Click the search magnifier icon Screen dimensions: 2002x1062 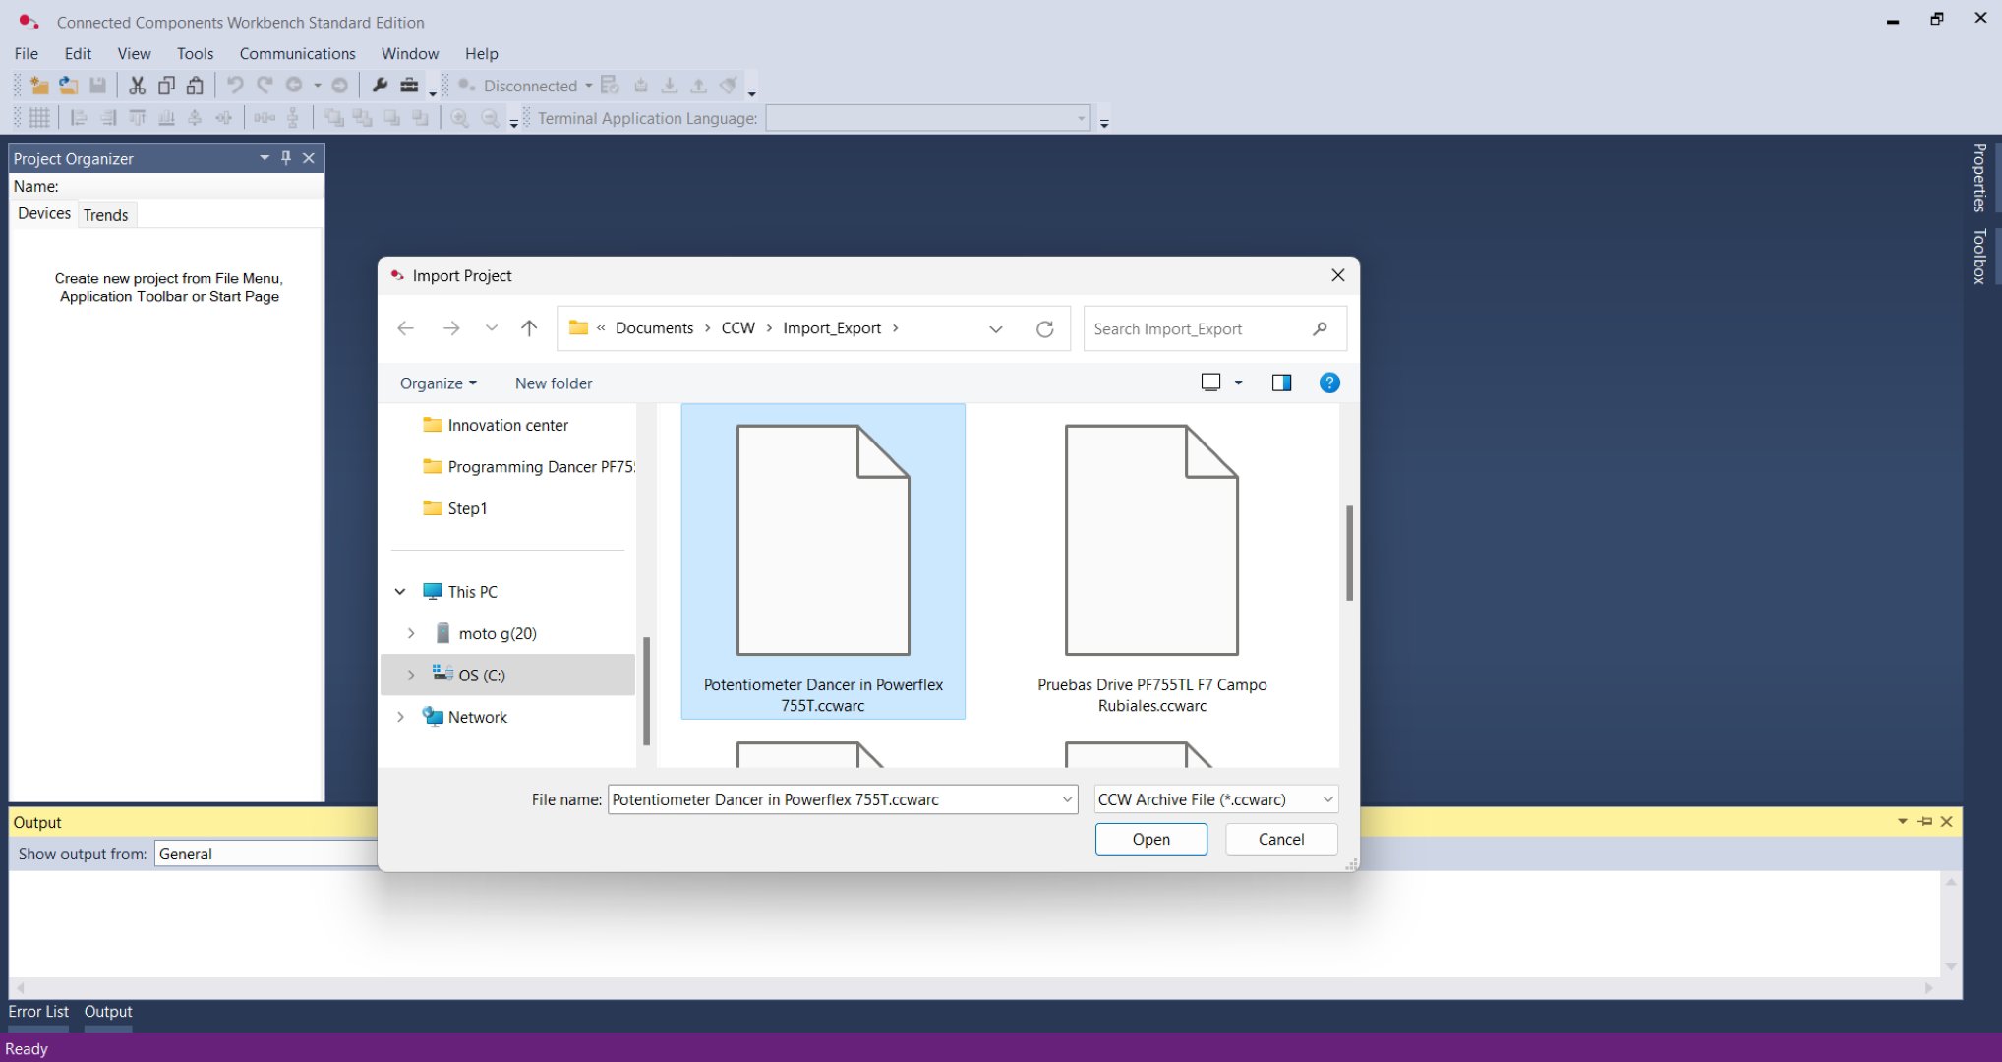click(x=1321, y=328)
